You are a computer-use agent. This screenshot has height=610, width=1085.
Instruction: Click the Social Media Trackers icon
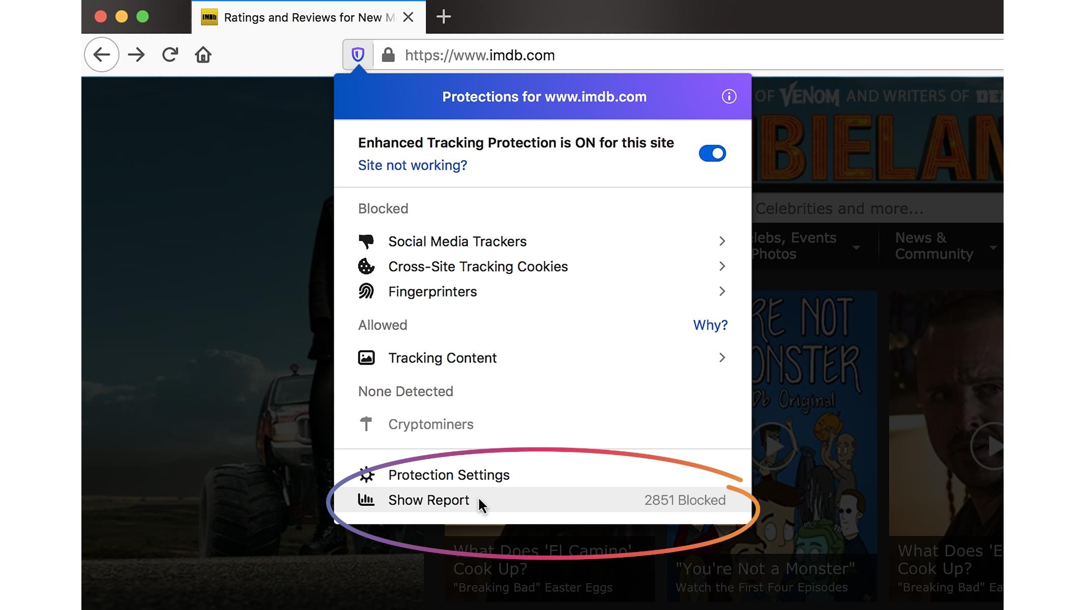click(x=366, y=240)
